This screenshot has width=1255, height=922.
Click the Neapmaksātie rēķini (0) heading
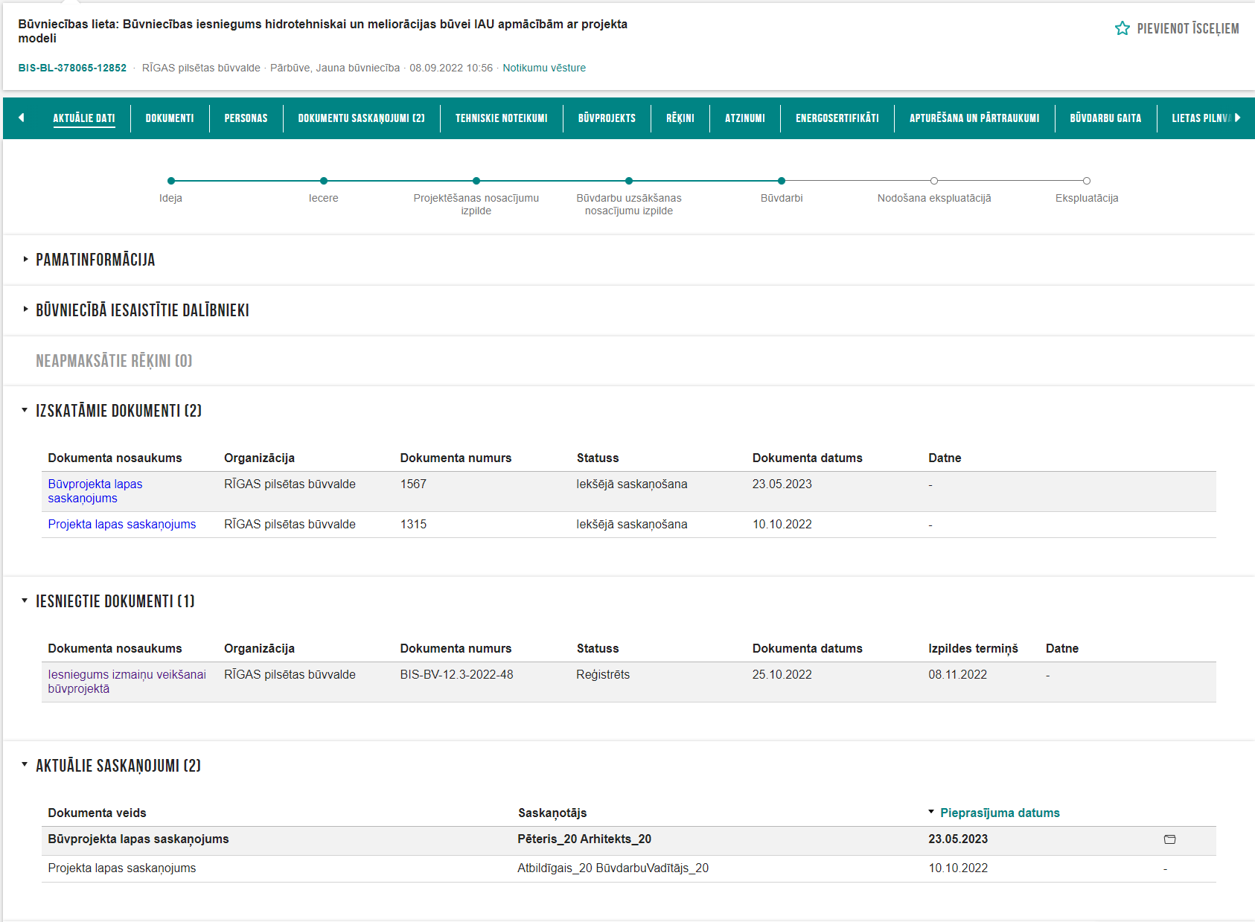click(x=114, y=361)
